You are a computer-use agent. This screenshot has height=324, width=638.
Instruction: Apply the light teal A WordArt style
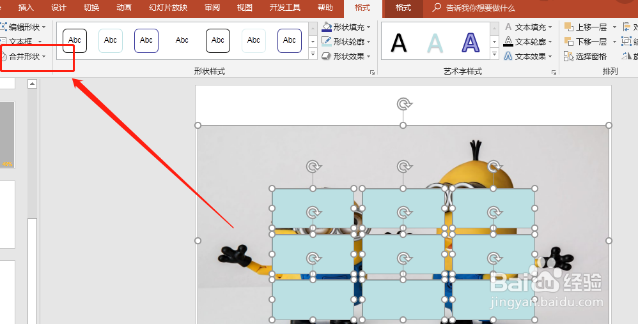(435, 43)
